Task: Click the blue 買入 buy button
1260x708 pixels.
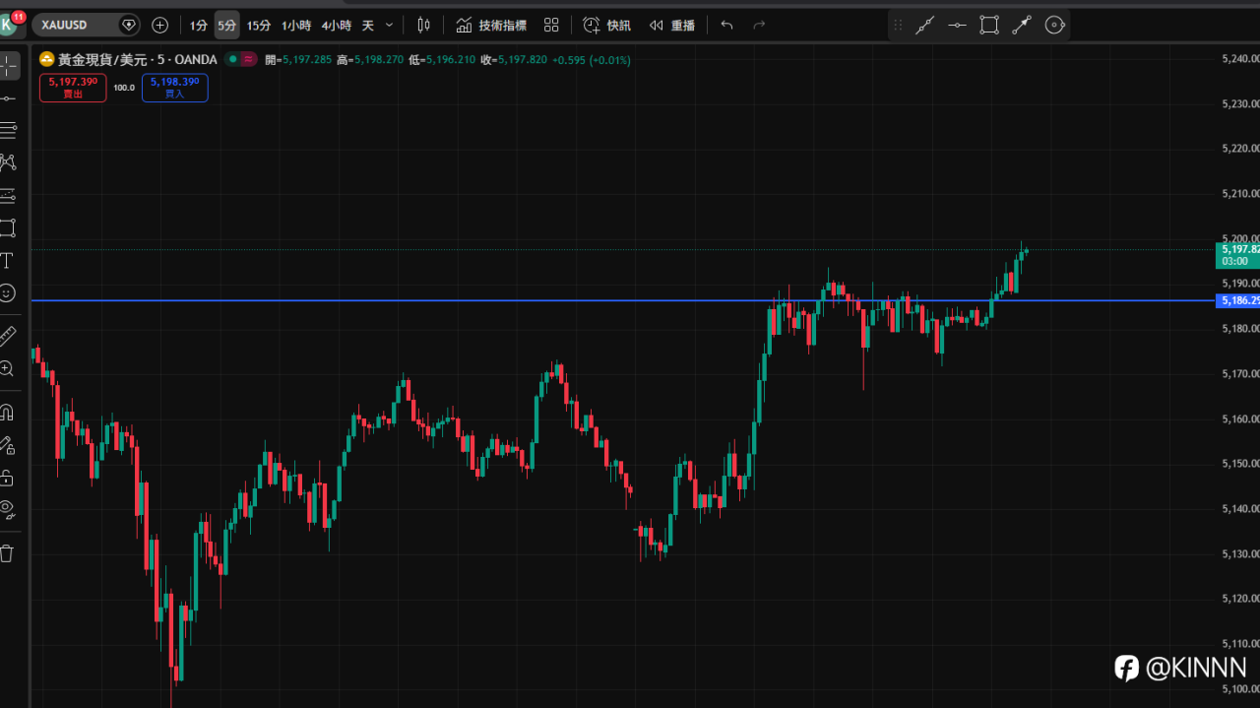Action: tap(174, 88)
